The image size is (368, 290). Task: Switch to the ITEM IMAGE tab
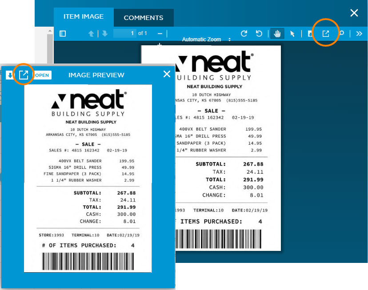(84, 16)
